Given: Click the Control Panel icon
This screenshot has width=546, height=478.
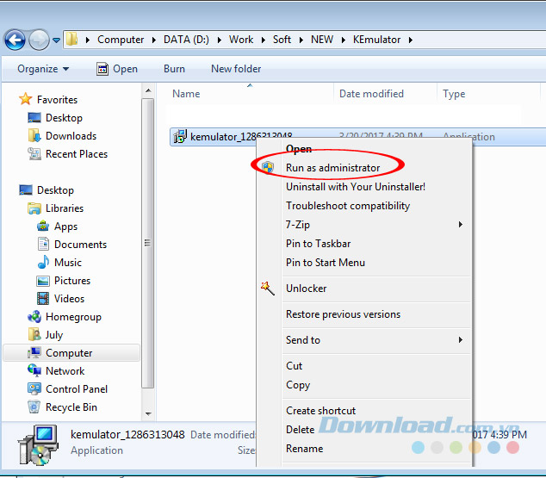Looking at the screenshot, I should tap(34, 389).
